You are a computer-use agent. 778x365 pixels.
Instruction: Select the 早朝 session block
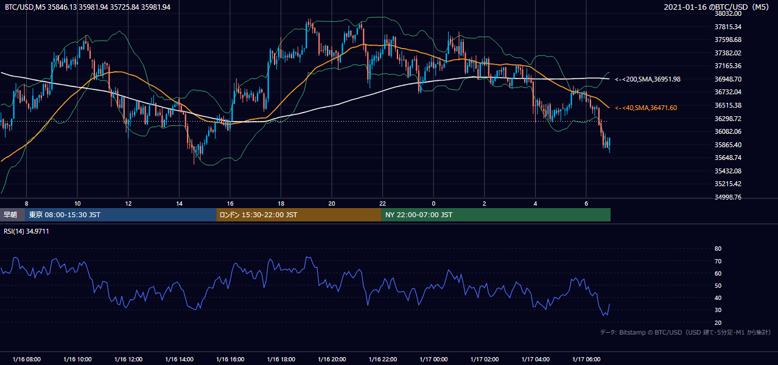(x=12, y=215)
